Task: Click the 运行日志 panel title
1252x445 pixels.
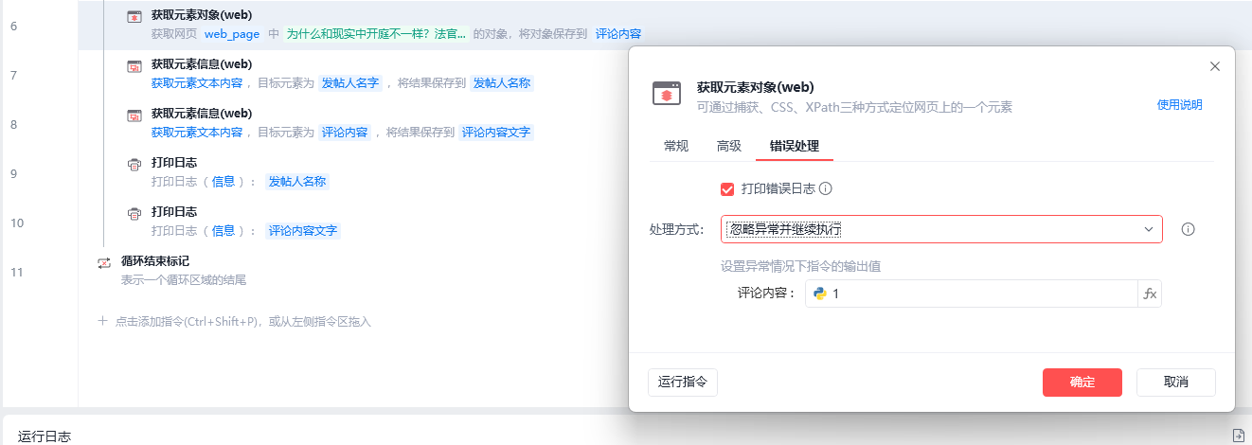Action: [x=45, y=436]
